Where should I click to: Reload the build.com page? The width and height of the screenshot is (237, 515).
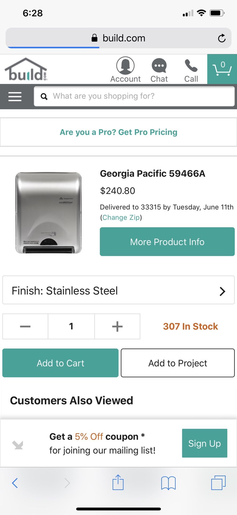(222, 38)
